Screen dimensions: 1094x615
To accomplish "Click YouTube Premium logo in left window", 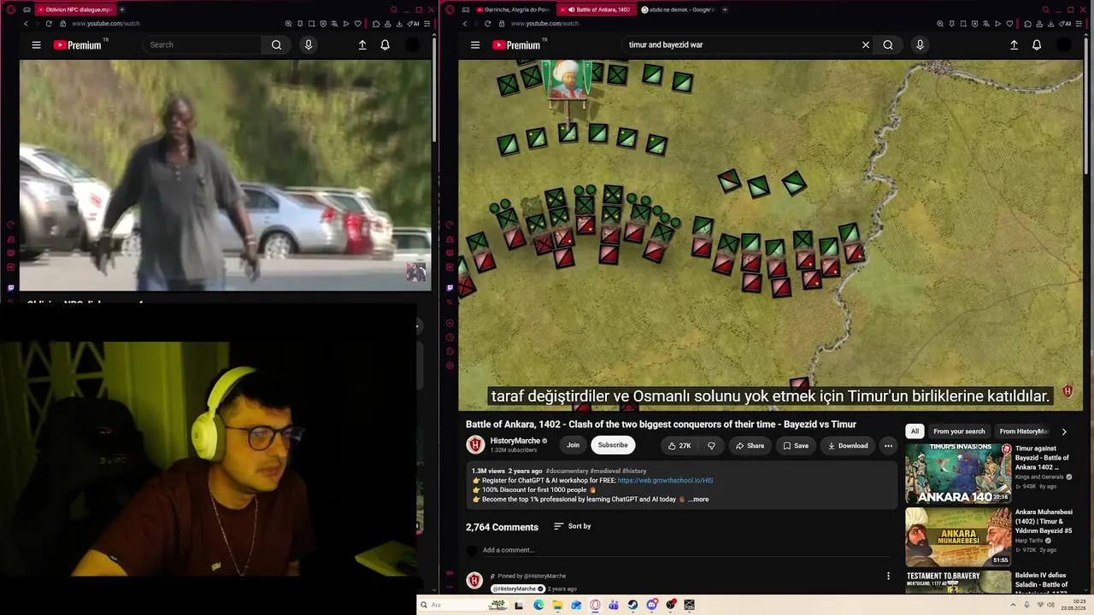I will [x=78, y=45].
